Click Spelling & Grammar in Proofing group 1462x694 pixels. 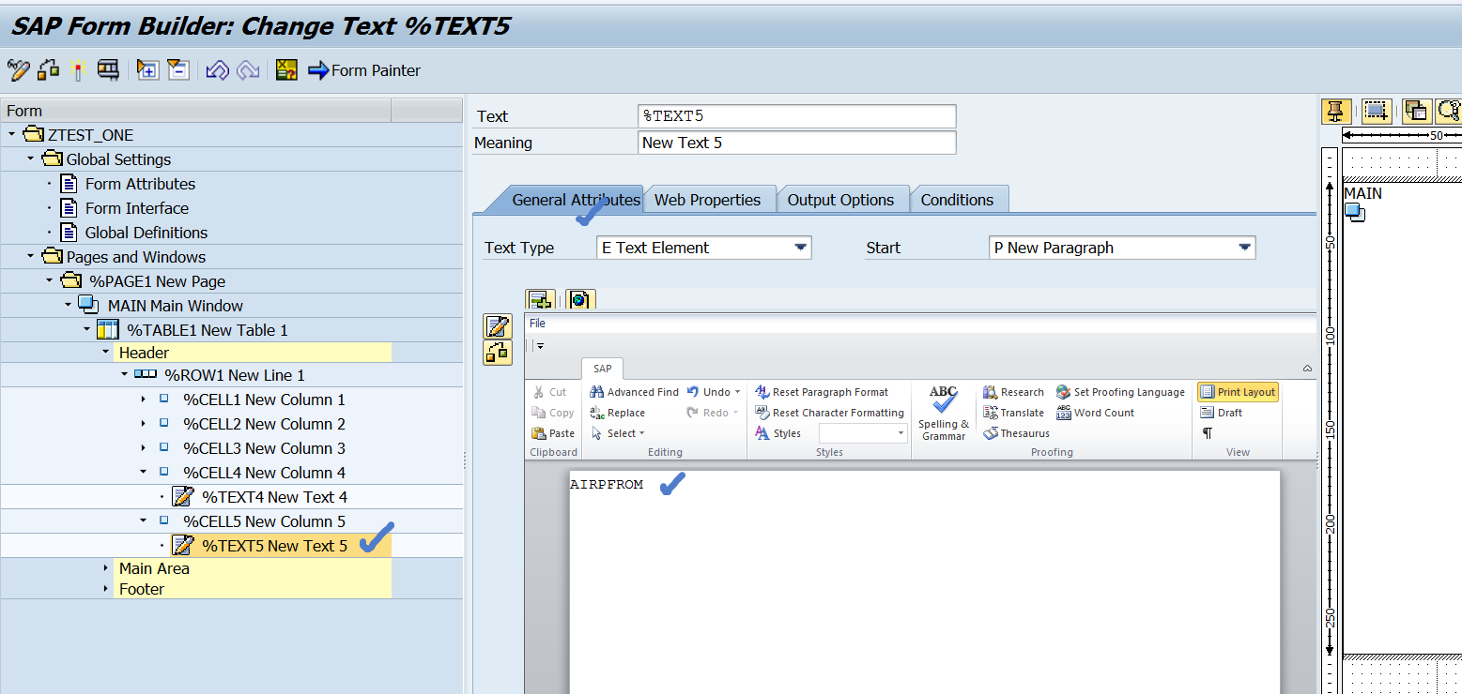[944, 412]
